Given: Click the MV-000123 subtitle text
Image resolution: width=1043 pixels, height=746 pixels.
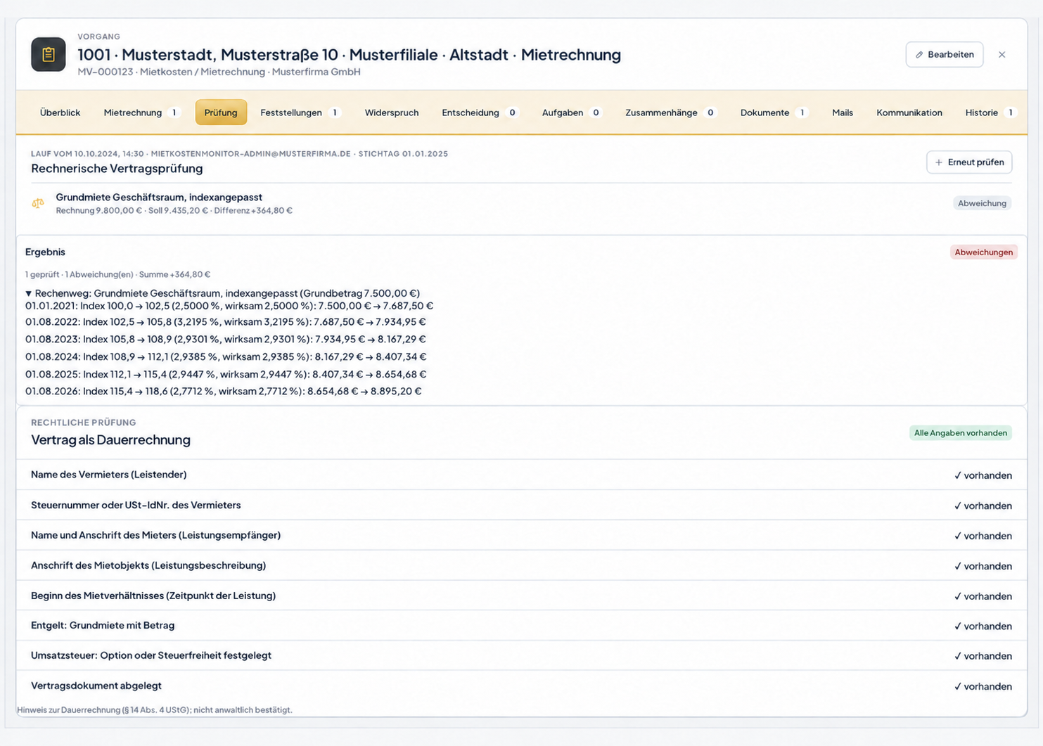Looking at the screenshot, I should (x=219, y=72).
